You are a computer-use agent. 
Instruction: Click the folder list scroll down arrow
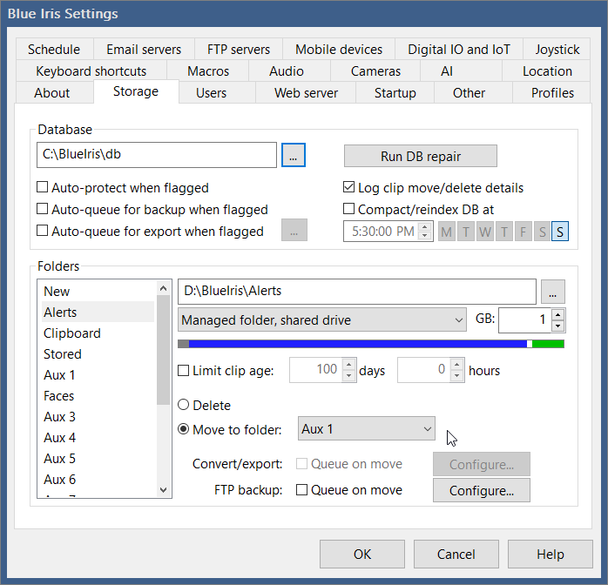click(163, 490)
